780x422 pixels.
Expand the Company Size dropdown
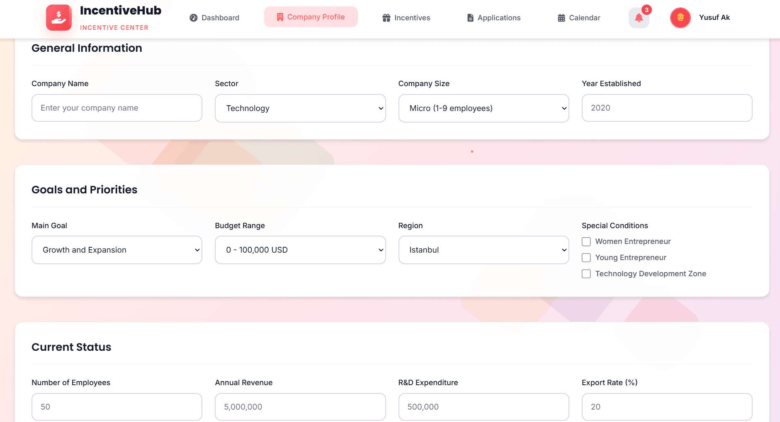point(484,108)
